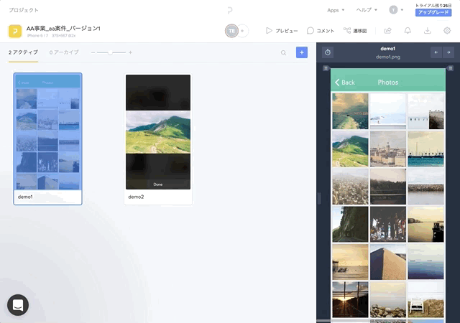
Task: Click the アップグレード button
Action: click(x=433, y=12)
